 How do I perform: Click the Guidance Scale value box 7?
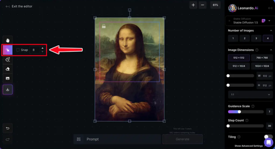(x=269, y=112)
